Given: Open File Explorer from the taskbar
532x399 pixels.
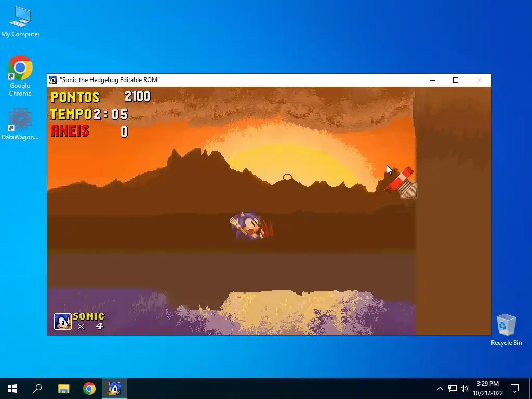Looking at the screenshot, I should pos(63,389).
